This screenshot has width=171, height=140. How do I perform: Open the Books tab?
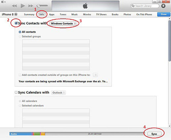[x=115, y=14]
